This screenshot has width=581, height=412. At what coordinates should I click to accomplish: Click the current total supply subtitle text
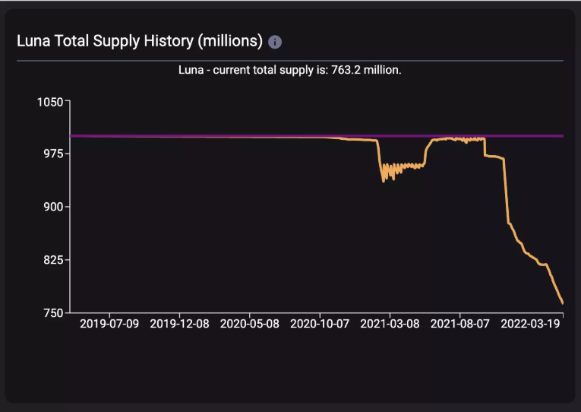(x=290, y=70)
